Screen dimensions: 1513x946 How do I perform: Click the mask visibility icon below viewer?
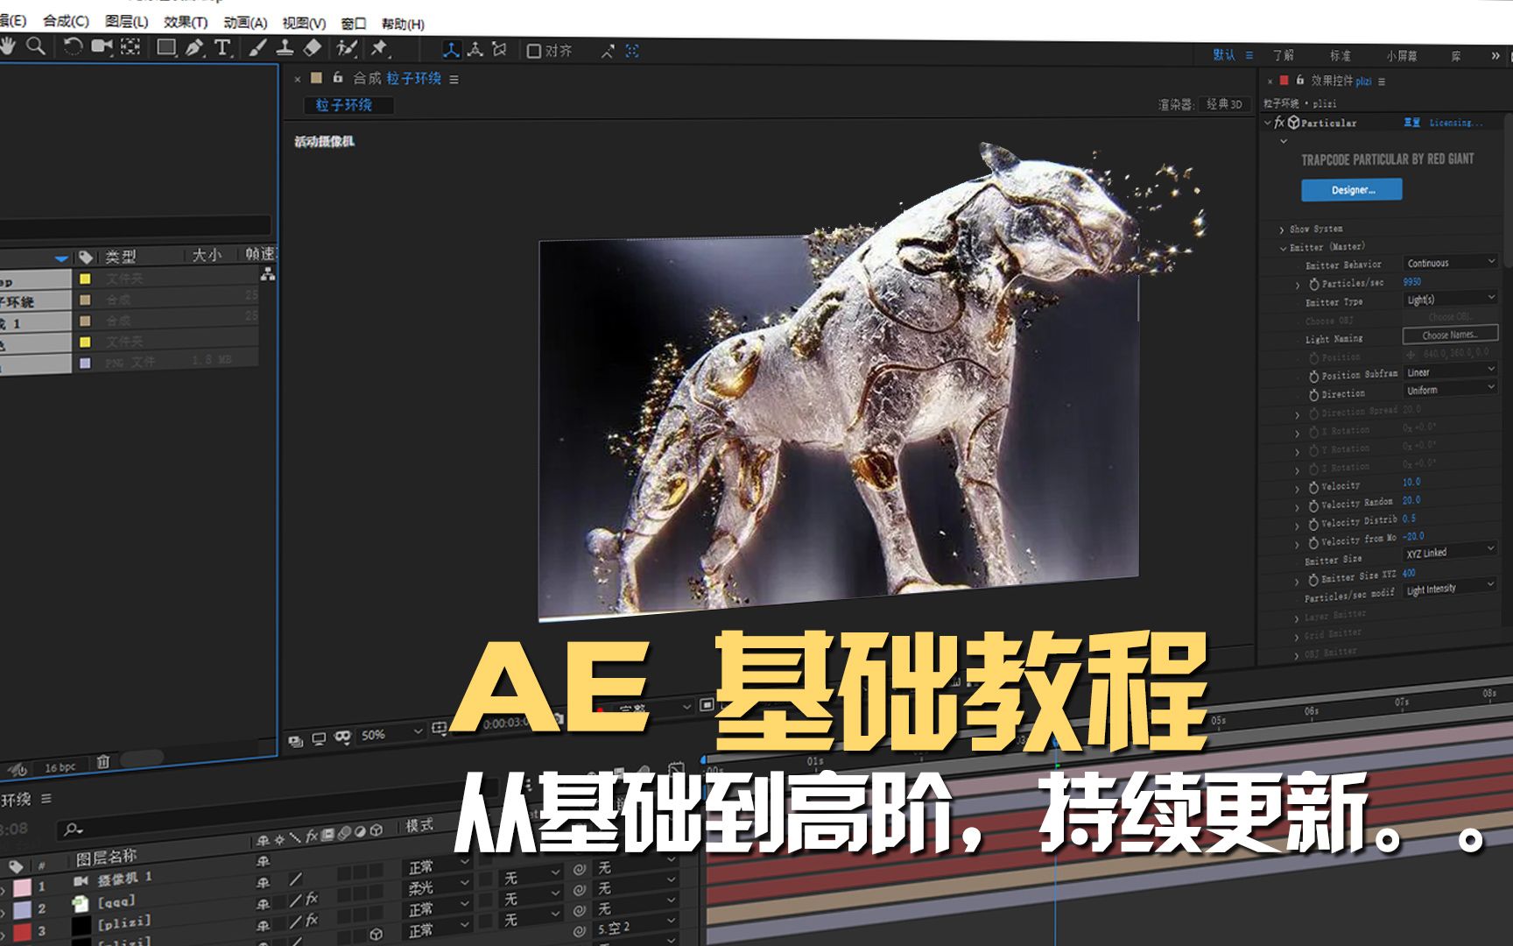click(342, 738)
